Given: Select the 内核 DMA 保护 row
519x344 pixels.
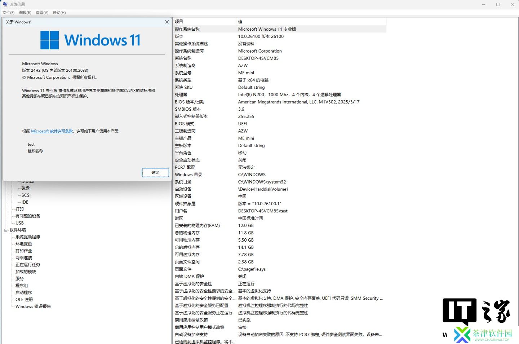Looking at the screenshot, I should (279, 277).
